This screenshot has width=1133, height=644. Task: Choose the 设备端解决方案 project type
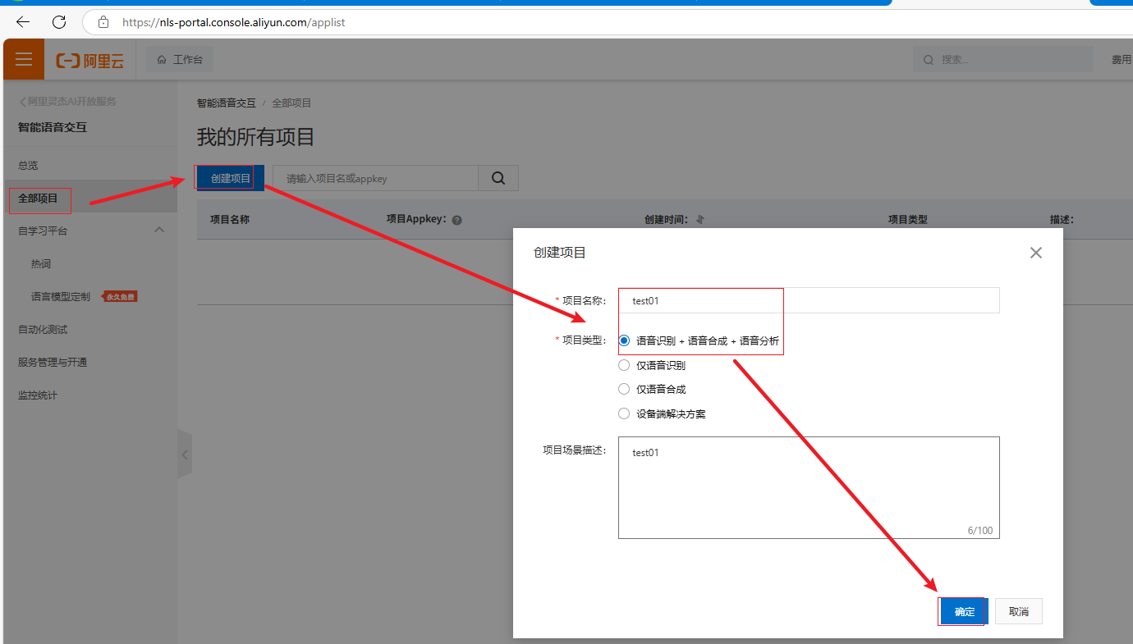tap(624, 413)
